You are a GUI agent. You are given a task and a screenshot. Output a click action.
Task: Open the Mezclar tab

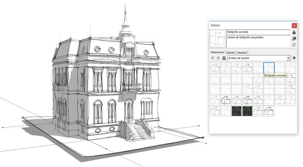click(x=242, y=53)
